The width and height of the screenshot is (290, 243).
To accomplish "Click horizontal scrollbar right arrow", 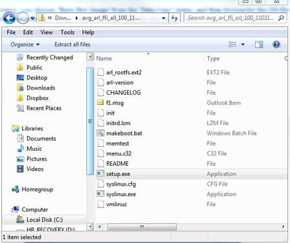I will [x=284, y=227].
